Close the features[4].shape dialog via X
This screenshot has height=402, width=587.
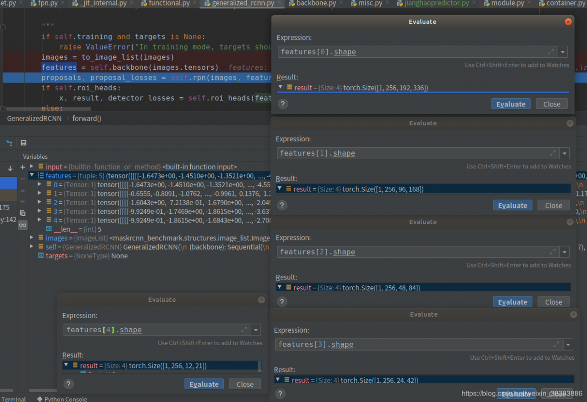[261, 300]
